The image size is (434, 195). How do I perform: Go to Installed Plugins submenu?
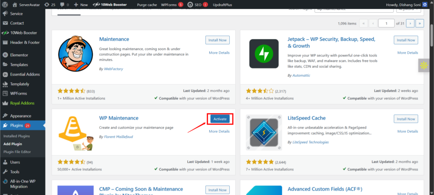17,136
